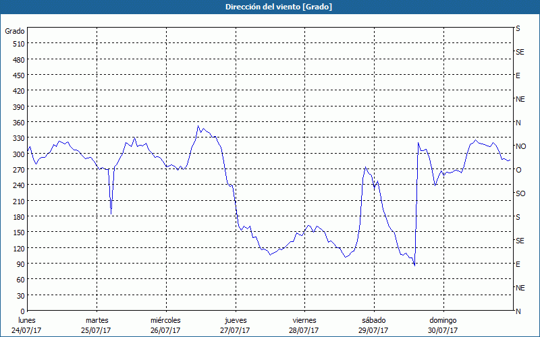Select the 'miércoles 26/07/17' date label
This screenshot has width=540, height=337.
tap(165, 325)
